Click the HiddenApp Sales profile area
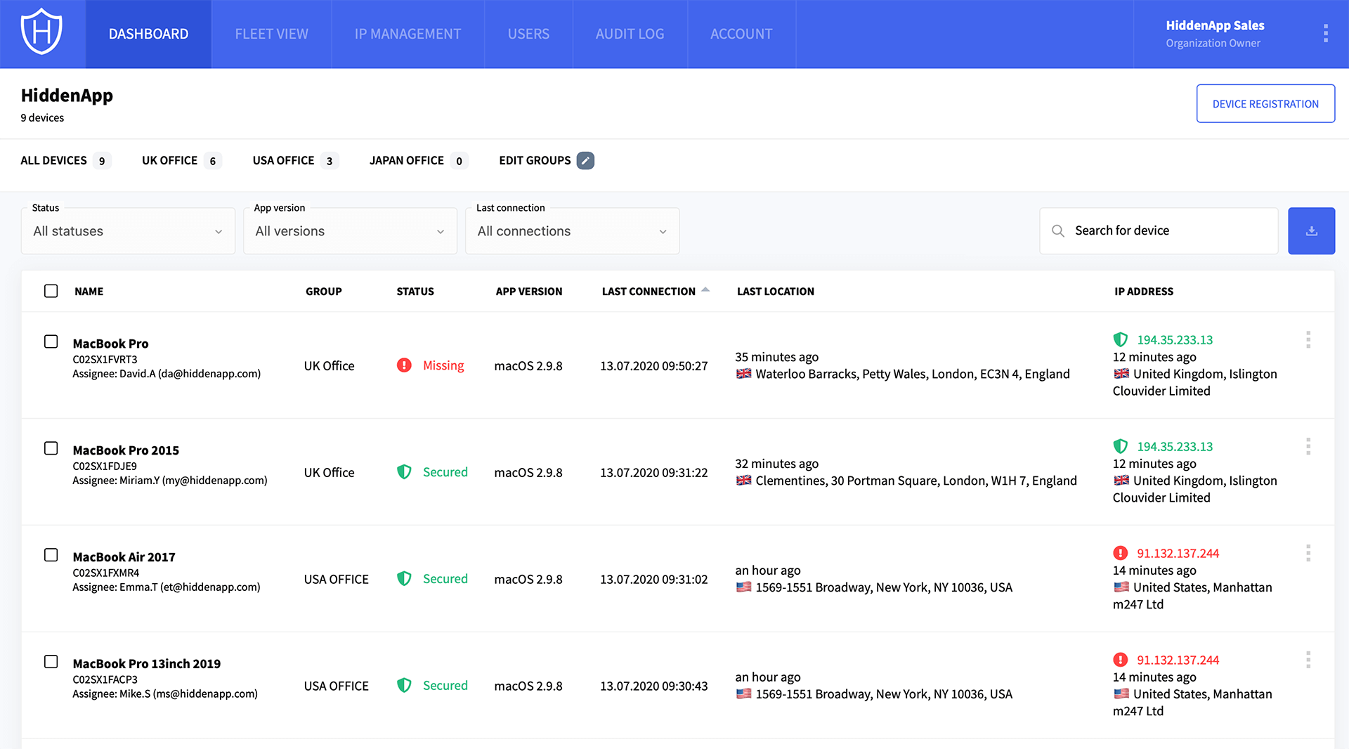This screenshot has width=1349, height=749. [1215, 34]
